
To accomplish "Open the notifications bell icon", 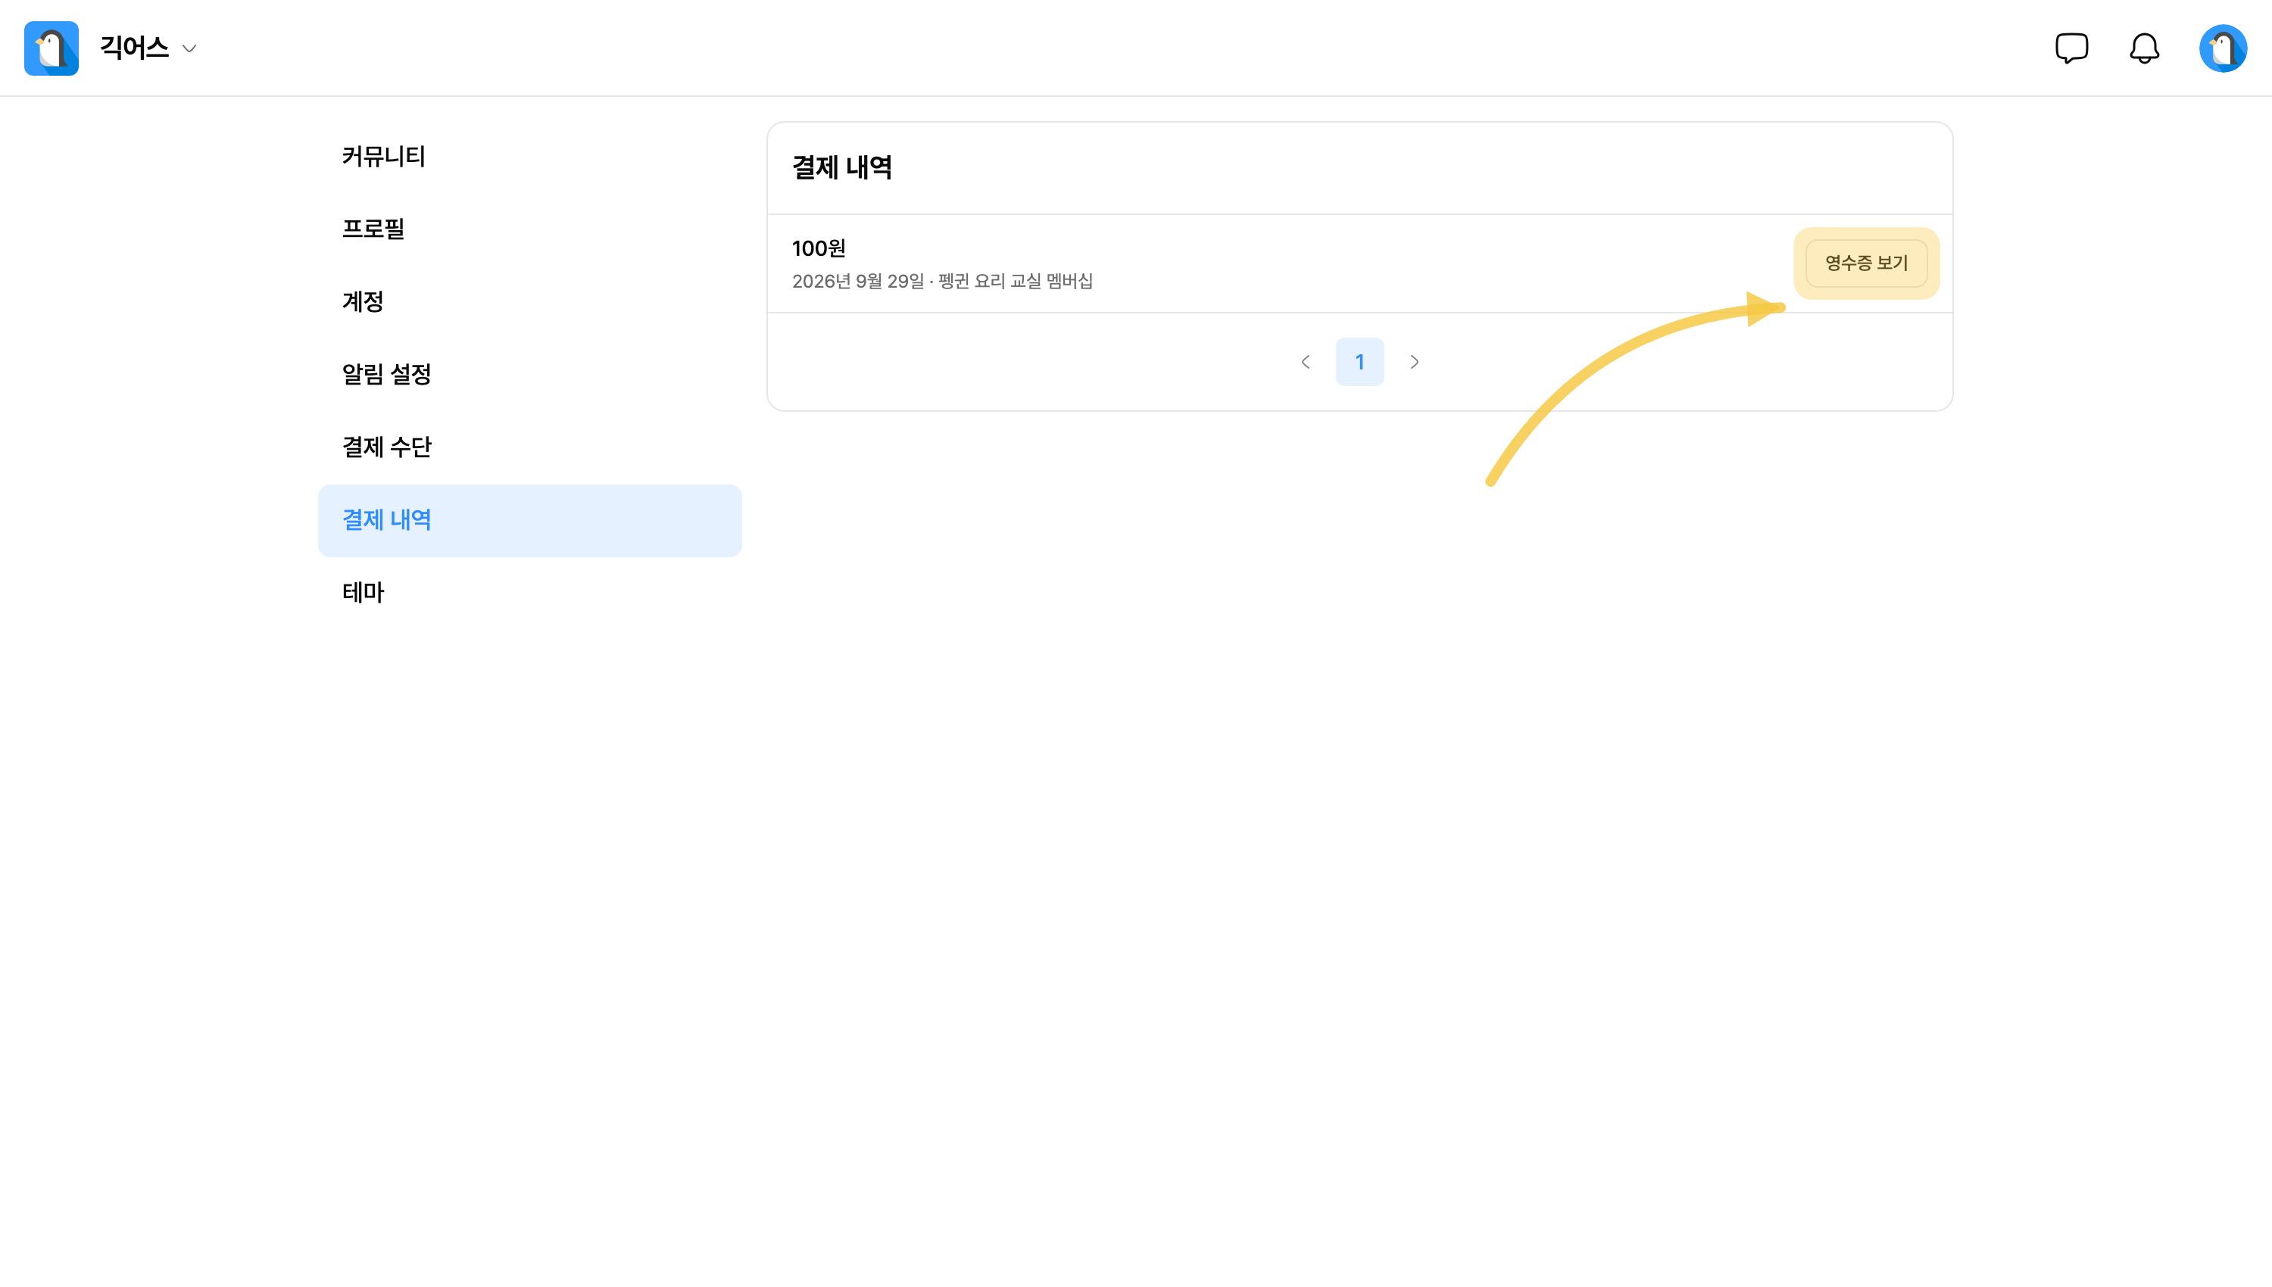I will (2144, 48).
